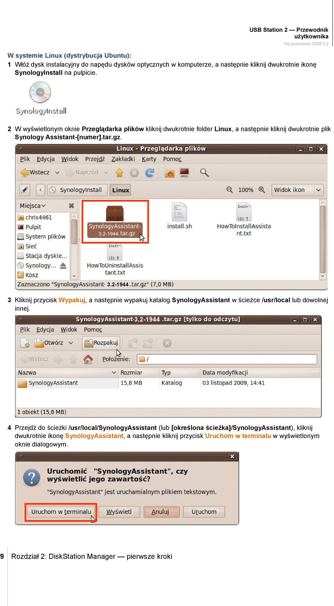Open Plik menu in file browser
Image resolution: width=334 pixels, height=606 pixels.
coord(25,159)
